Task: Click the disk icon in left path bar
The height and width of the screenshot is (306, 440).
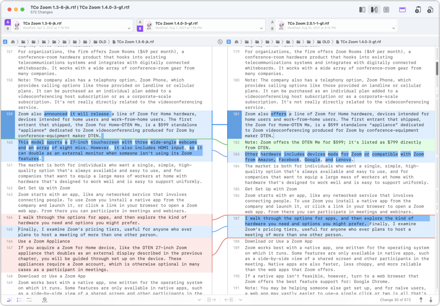Action: 13,42
